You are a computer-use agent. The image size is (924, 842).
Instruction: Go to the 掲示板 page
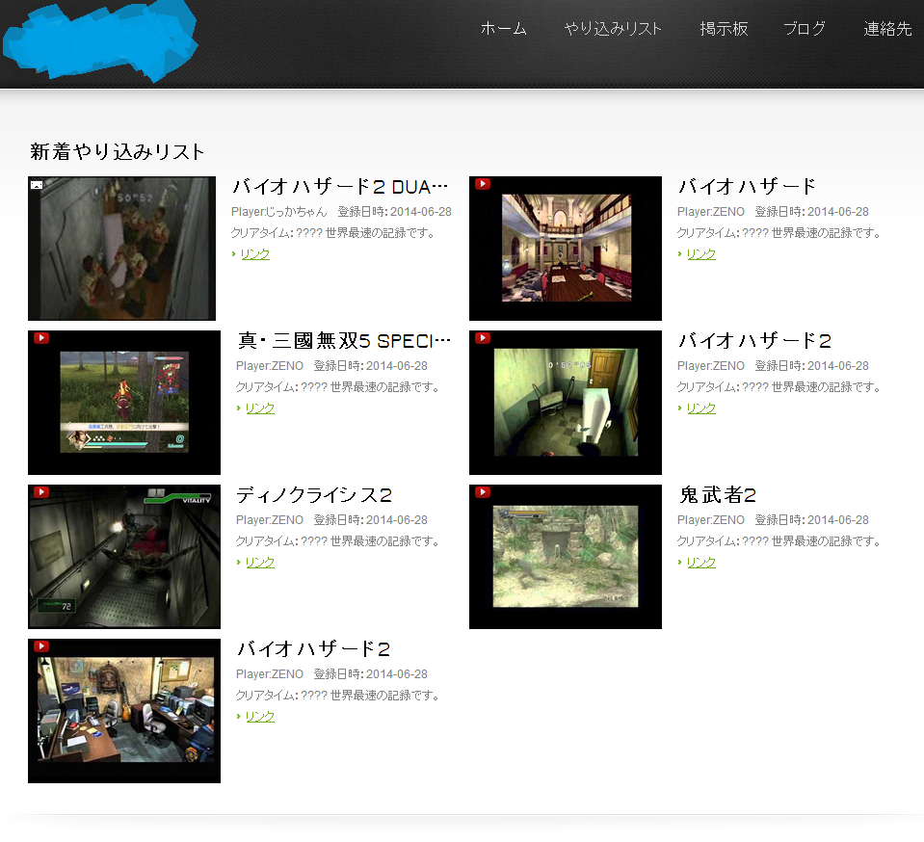click(x=724, y=28)
